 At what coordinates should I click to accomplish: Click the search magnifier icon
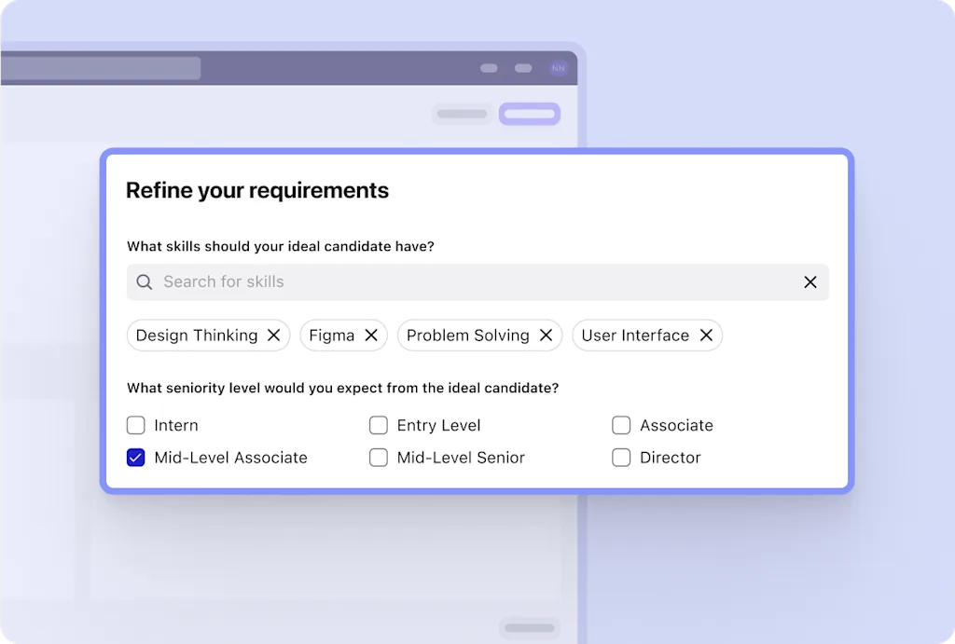coord(145,281)
